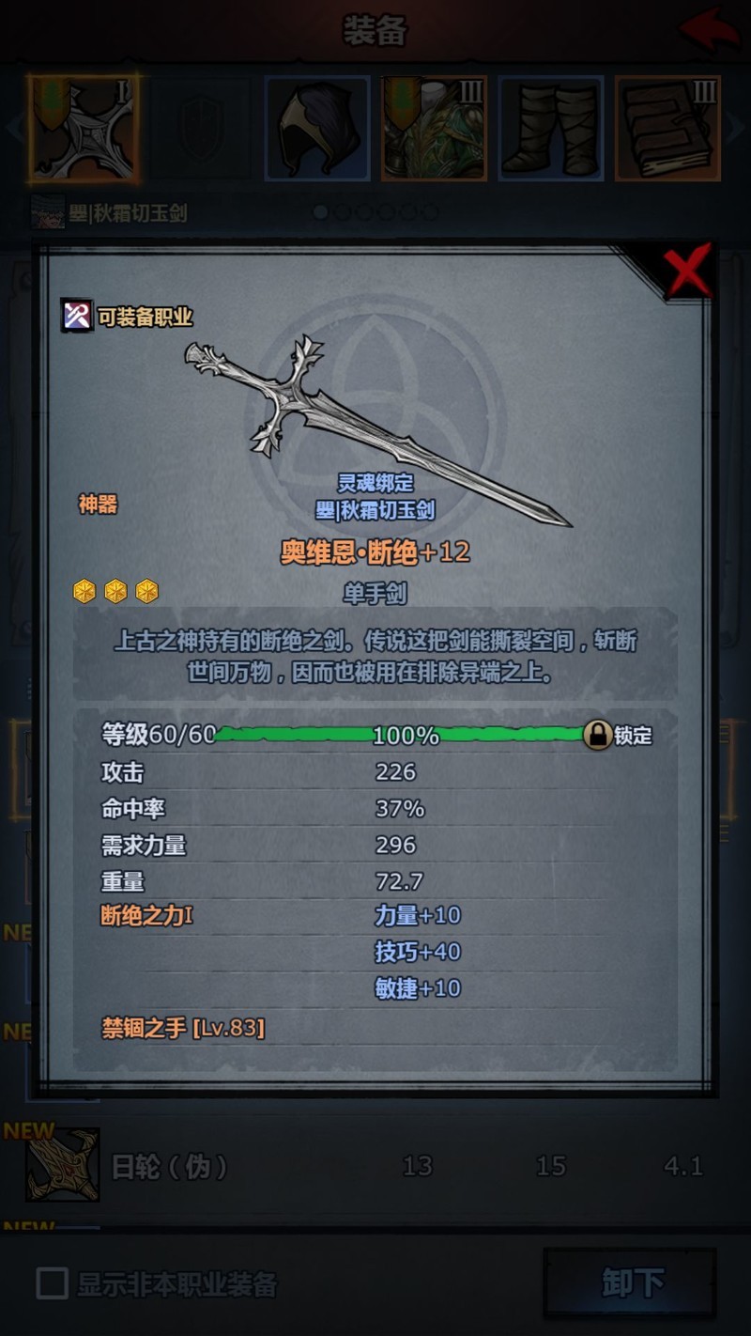Select the hooded helmet equipment slot
This screenshot has height=1336, width=751.
[317, 128]
